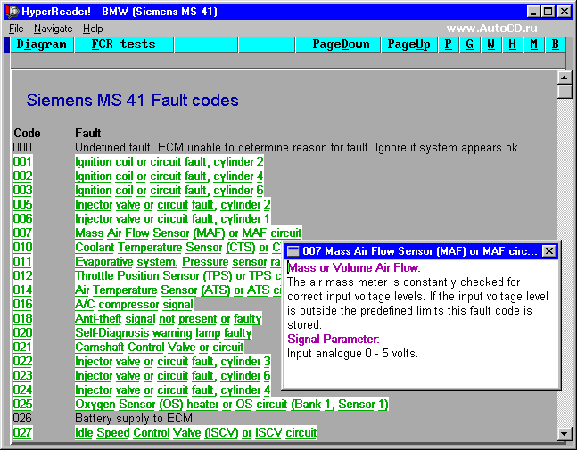The image size is (577, 450).
Task: Open 'Ignition coil or circuit fault, cylinder 2'
Action: click(169, 162)
